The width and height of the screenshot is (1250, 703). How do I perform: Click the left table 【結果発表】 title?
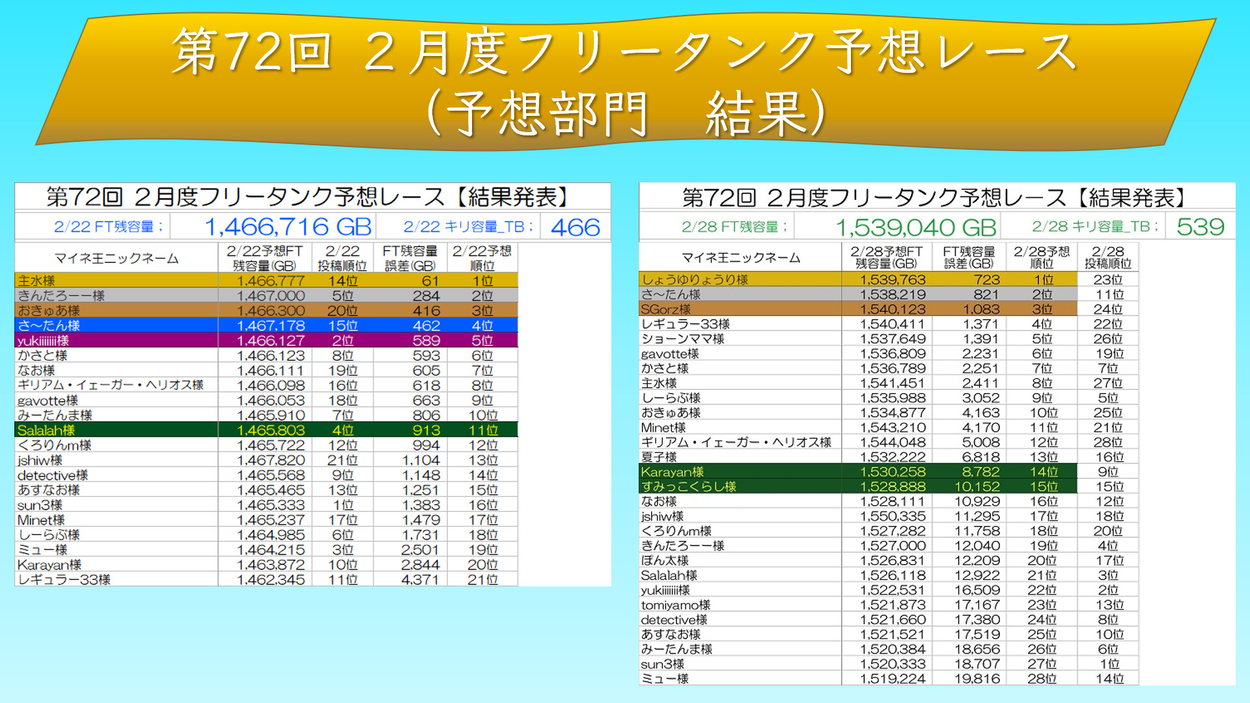(511, 197)
